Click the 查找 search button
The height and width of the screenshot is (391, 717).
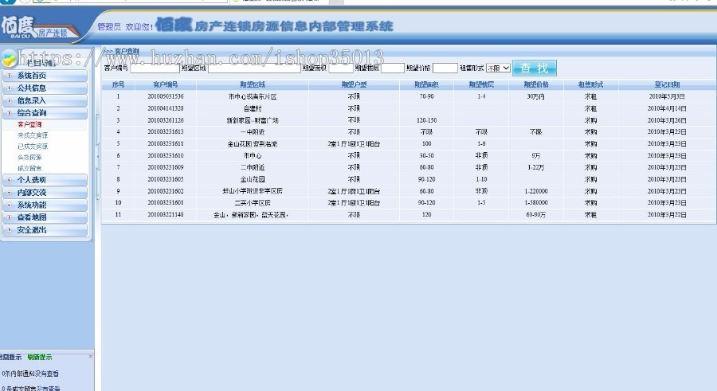(534, 68)
